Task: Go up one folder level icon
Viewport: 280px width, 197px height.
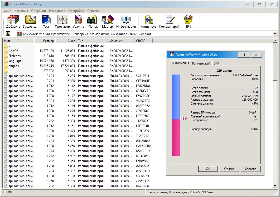Action: [8, 33]
